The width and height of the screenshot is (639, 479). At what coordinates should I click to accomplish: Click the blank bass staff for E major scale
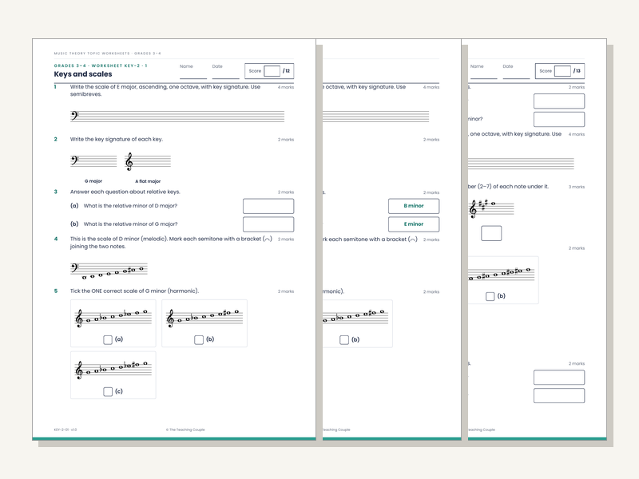pyautogui.click(x=177, y=116)
